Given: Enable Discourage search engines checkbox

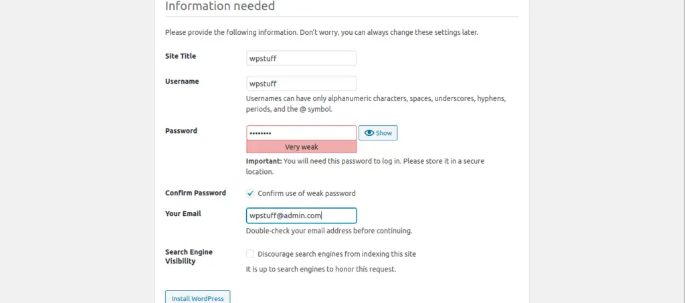Looking at the screenshot, I should 250,254.
